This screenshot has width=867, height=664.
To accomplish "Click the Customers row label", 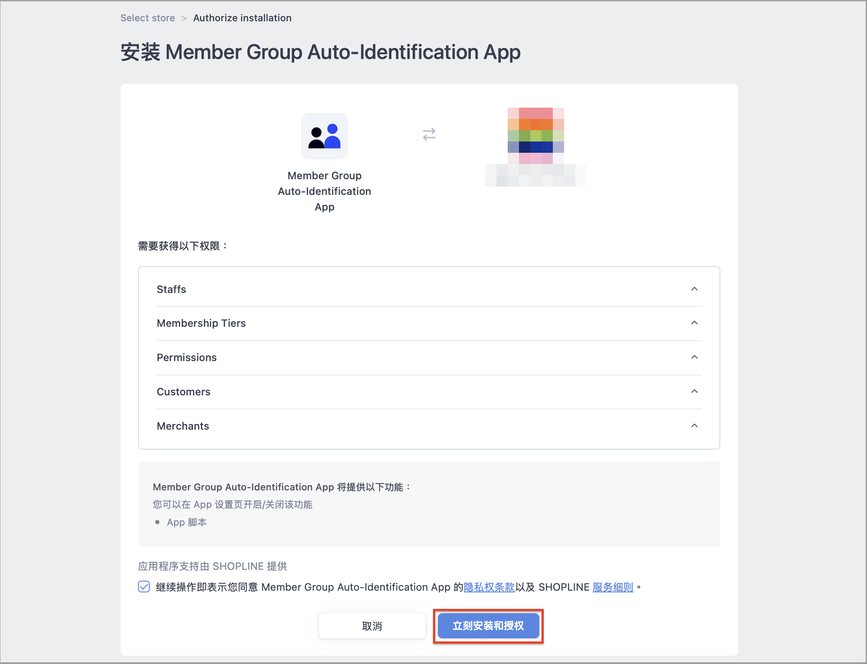I will pos(184,392).
